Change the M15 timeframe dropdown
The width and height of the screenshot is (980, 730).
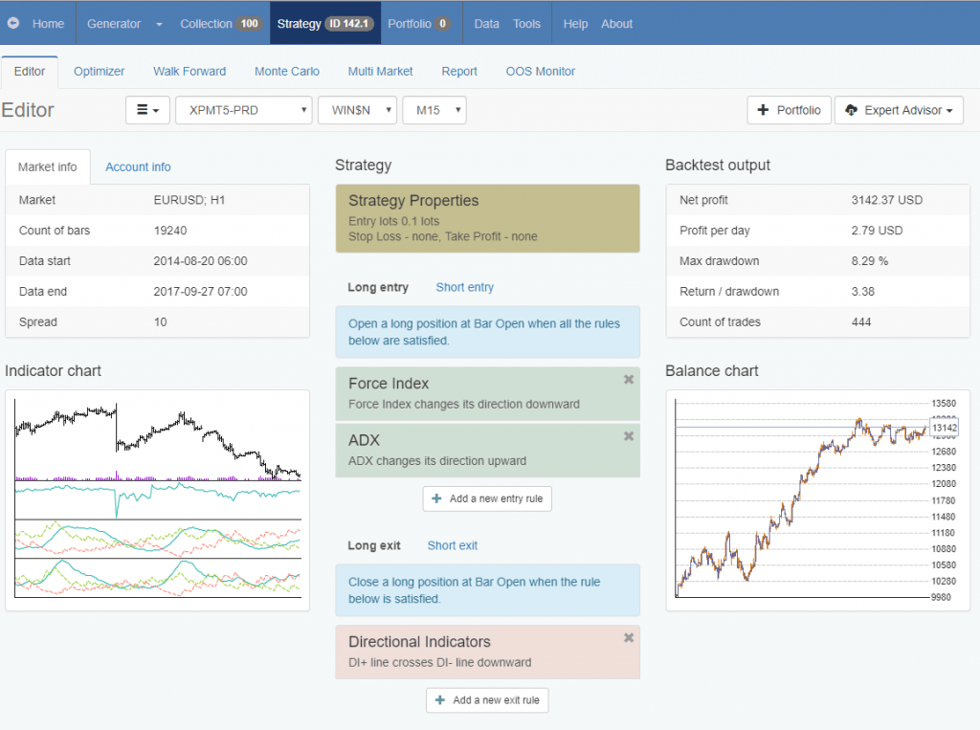pyautogui.click(x=434, y=110)
